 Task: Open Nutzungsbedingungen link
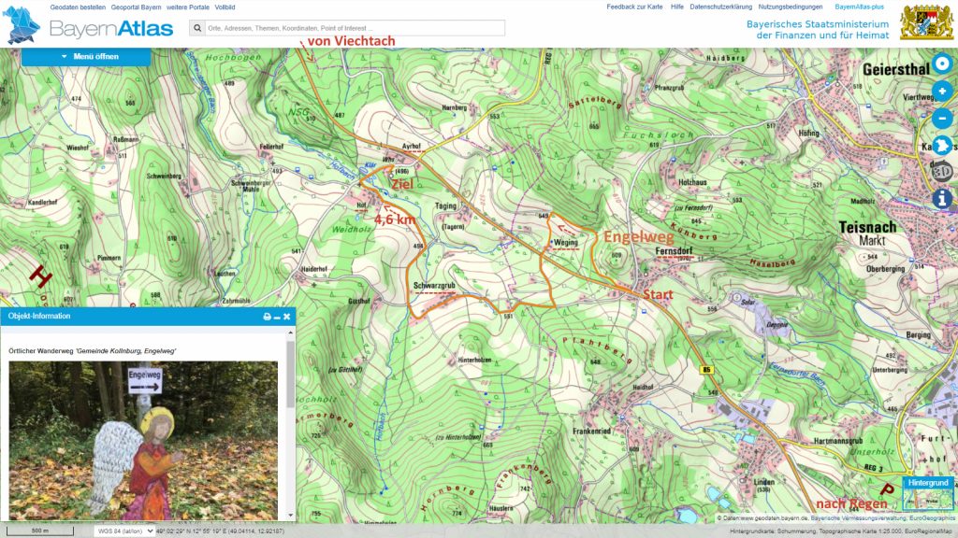[791, 7]
